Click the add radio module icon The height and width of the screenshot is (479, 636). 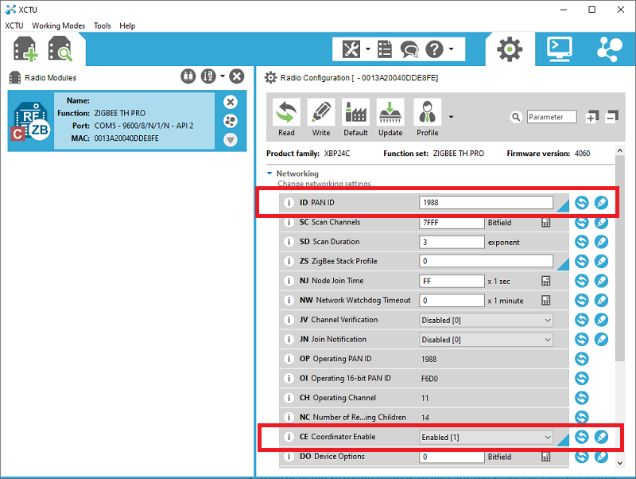24,49
